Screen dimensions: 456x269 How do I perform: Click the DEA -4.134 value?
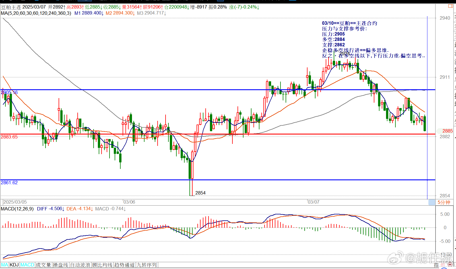point(80,209)
